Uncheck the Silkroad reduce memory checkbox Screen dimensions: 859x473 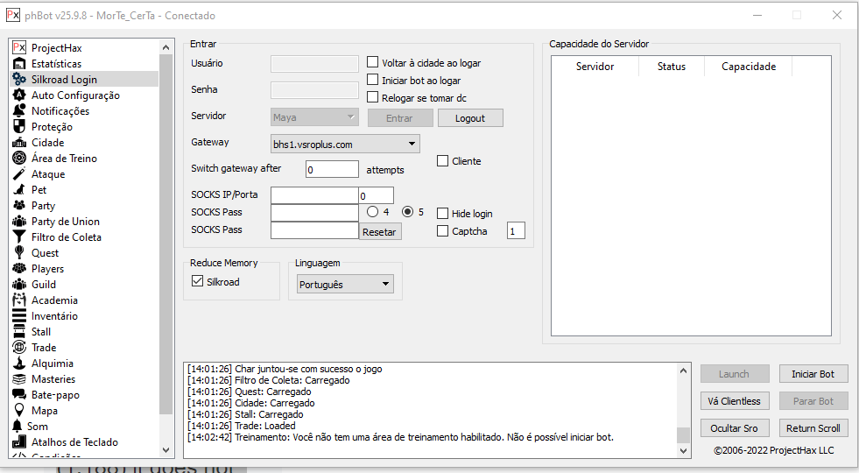tap(198, 282)
